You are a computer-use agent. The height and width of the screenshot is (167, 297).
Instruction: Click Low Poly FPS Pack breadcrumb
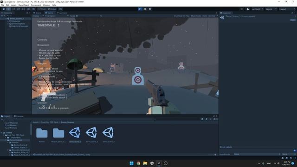tap(50, 122)
